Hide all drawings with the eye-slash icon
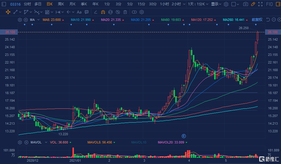This screenshot has width=281, height=164. (x=118, y=12)
